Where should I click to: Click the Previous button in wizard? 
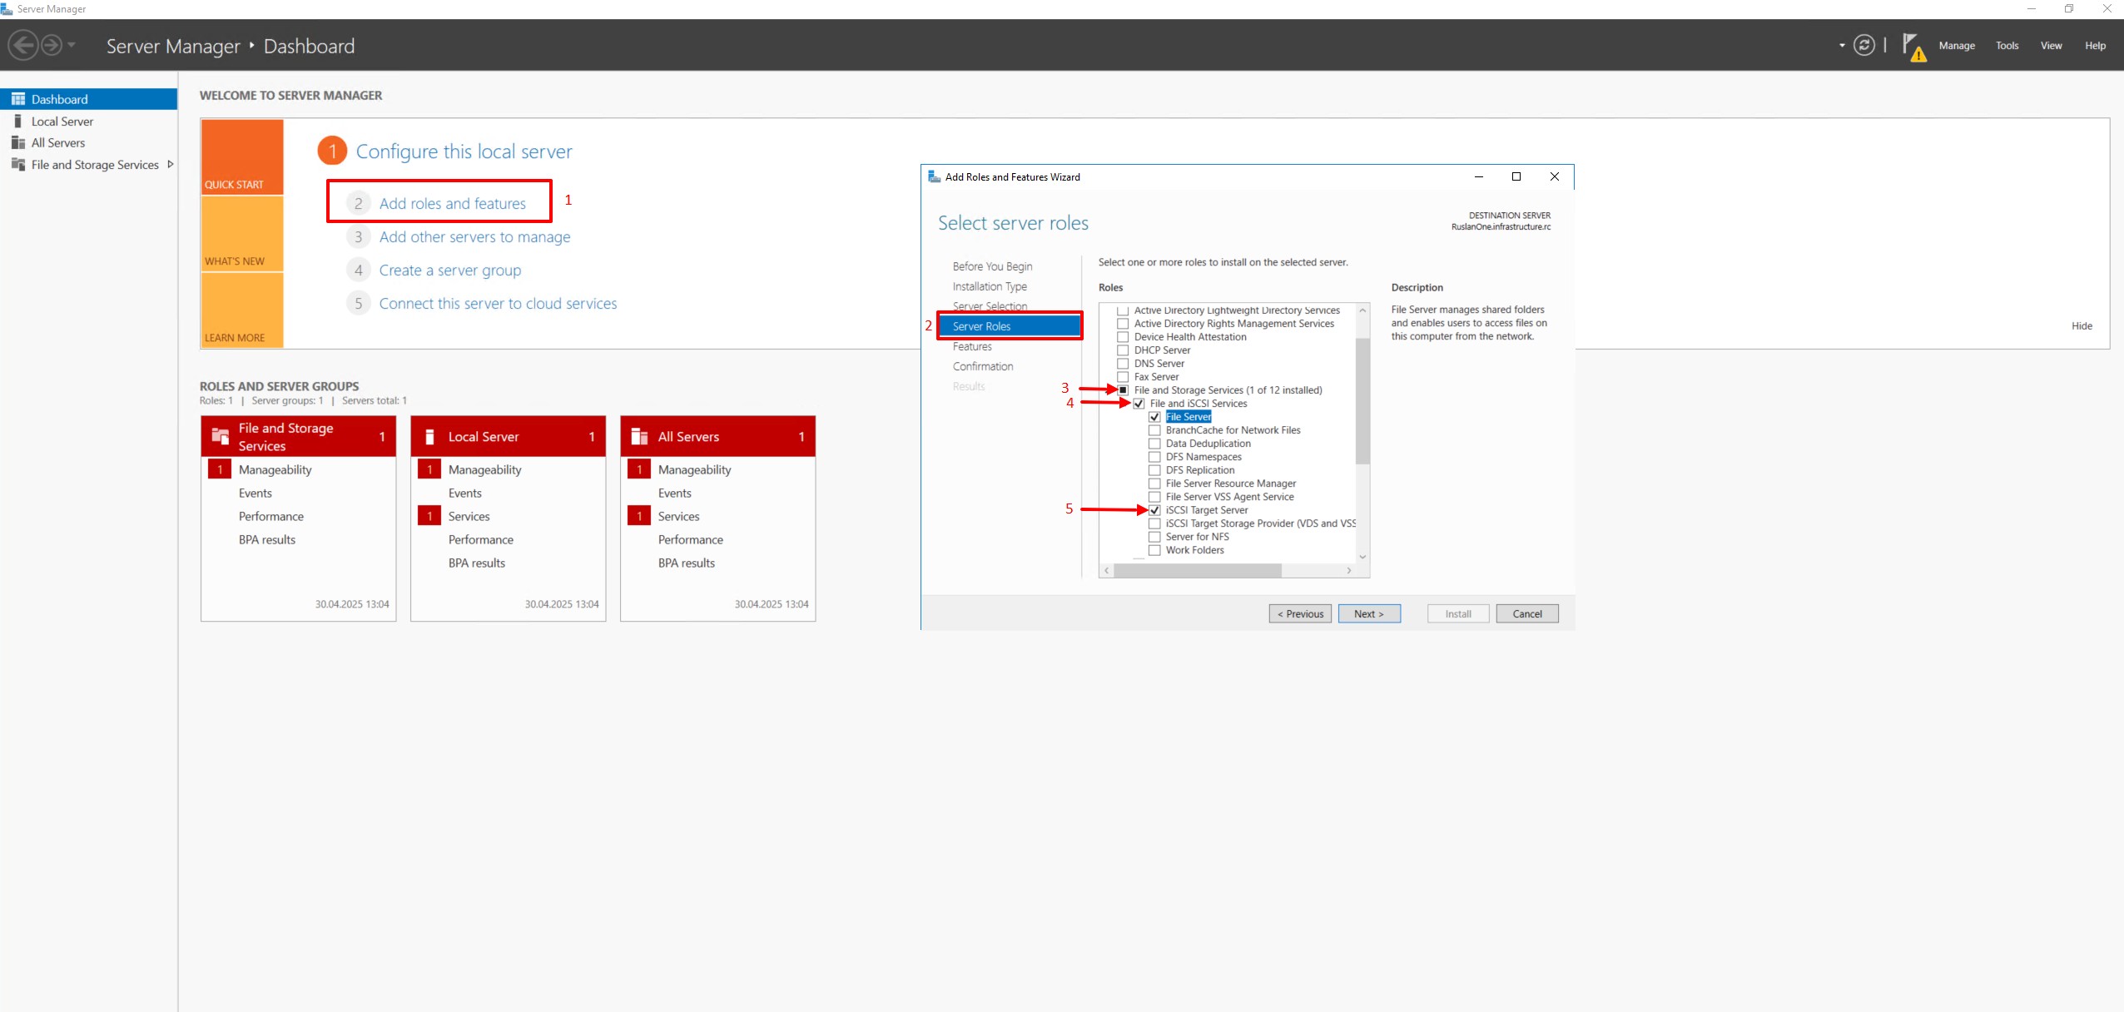[x=1300, y=614]
